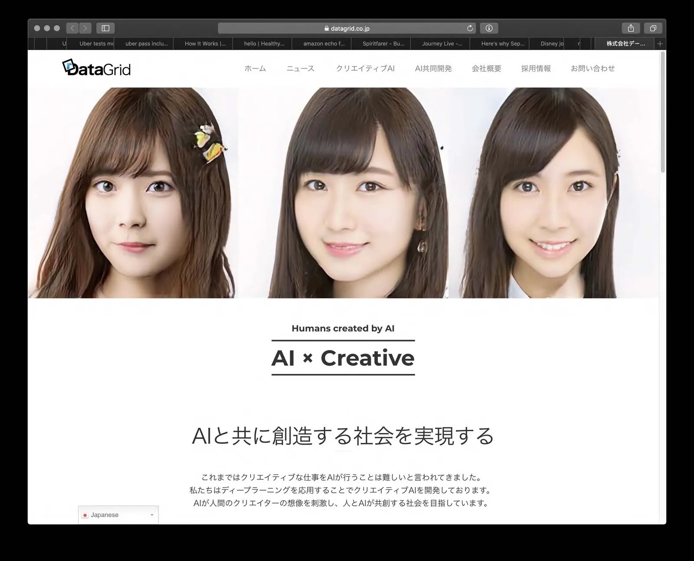Switch to the 'Disney jo' tab
The image size is (694, 561).
[x=547, y=43]
